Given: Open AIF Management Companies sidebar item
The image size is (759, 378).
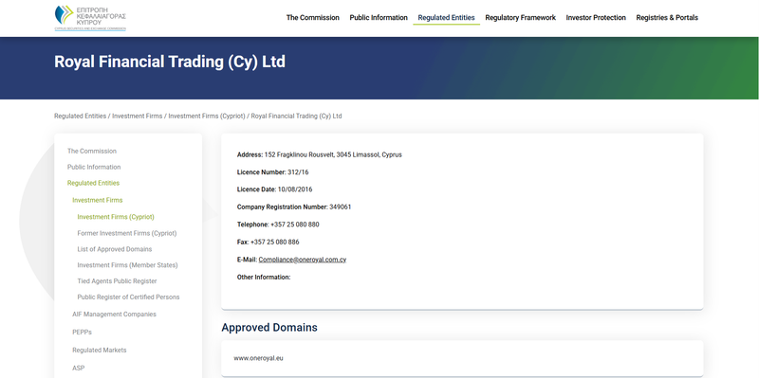Looking at the screenshot, I should click(114, 315).
